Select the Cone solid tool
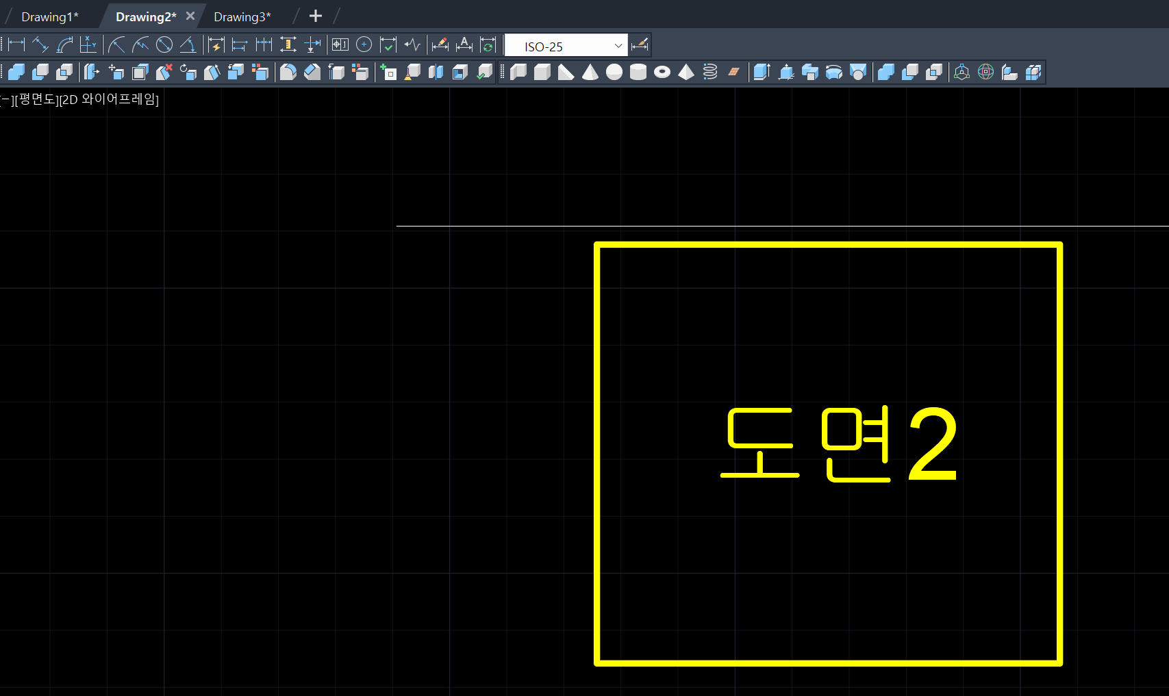The width and height of the screenshot is (1169, 696). [x=590, y=72]
